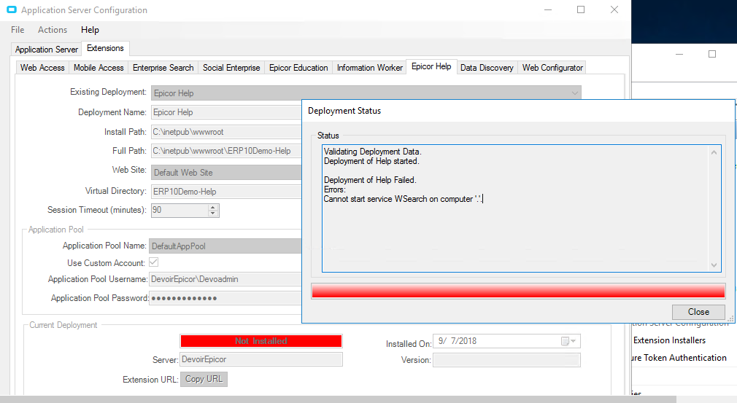Image resolution: width=737 pixels, height=403 pixels.
Task: Click the WSearch error message line
Action: pos(403,199)
